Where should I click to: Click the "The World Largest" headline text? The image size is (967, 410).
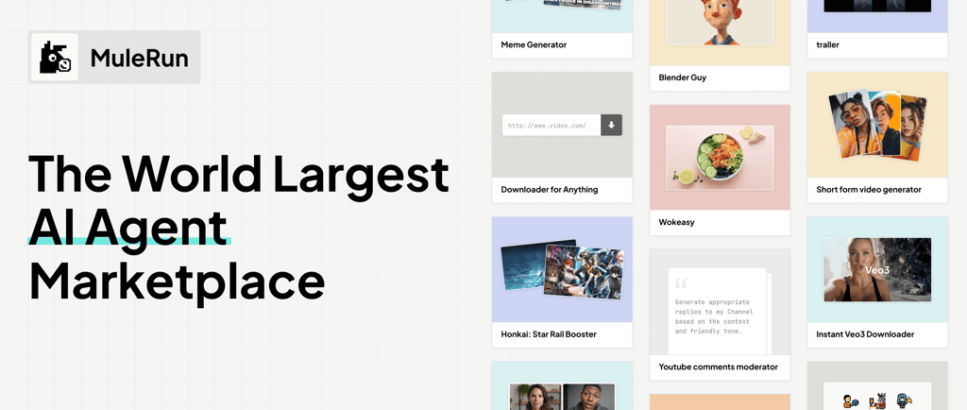pos(239,173)
